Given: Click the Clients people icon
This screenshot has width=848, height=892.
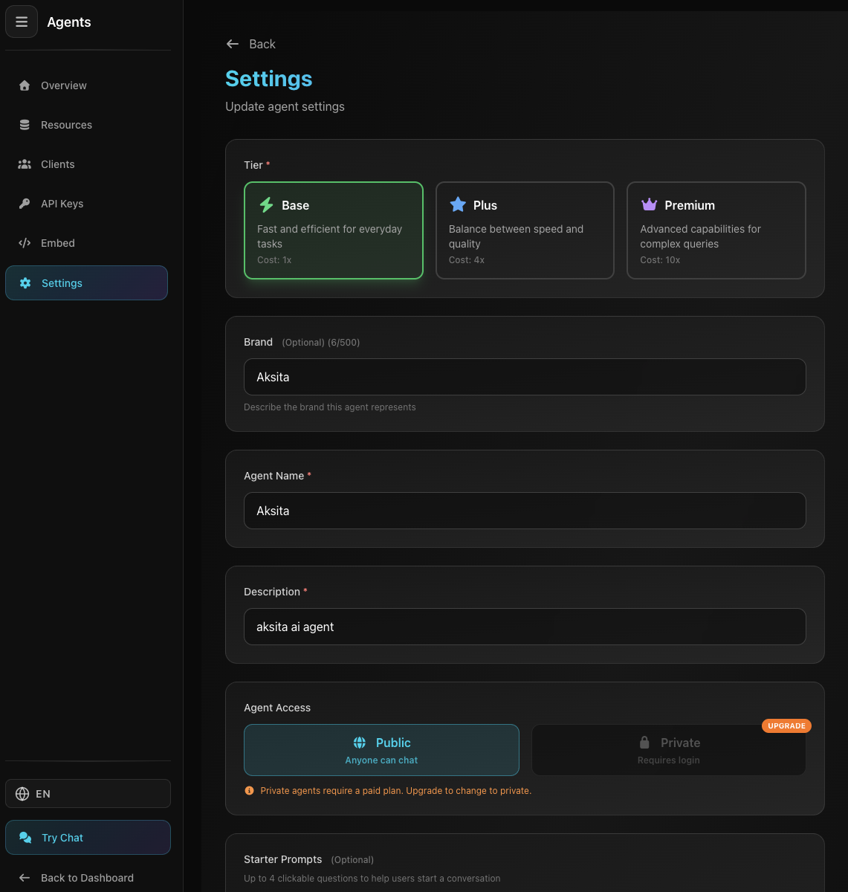Looking at the screenshot, I should point(25,164).
